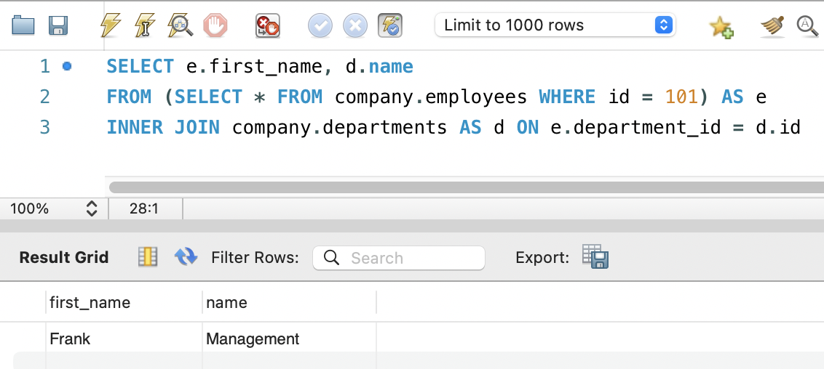Click line number 2 in the editor gutter

pyautogui.click(x=44, y=97)
